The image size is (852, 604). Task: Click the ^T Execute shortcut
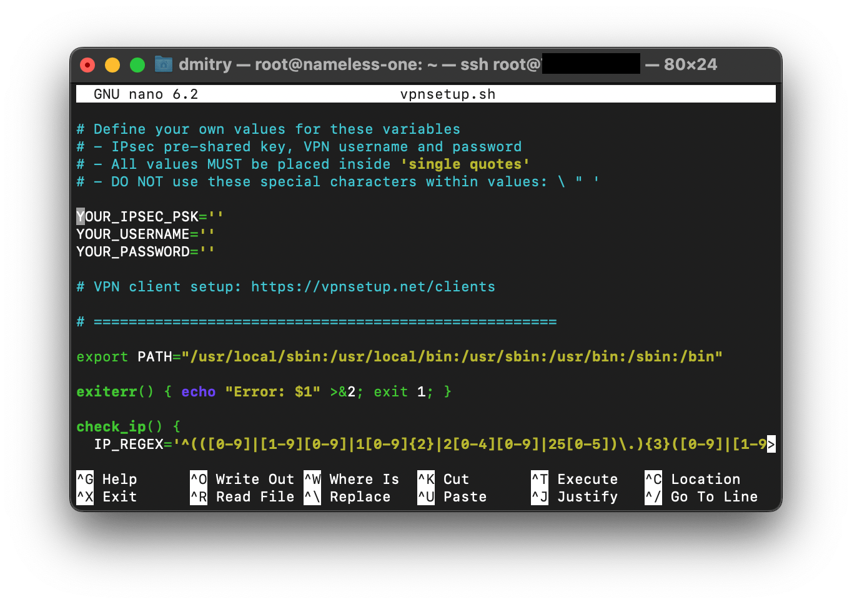[574, 479]
